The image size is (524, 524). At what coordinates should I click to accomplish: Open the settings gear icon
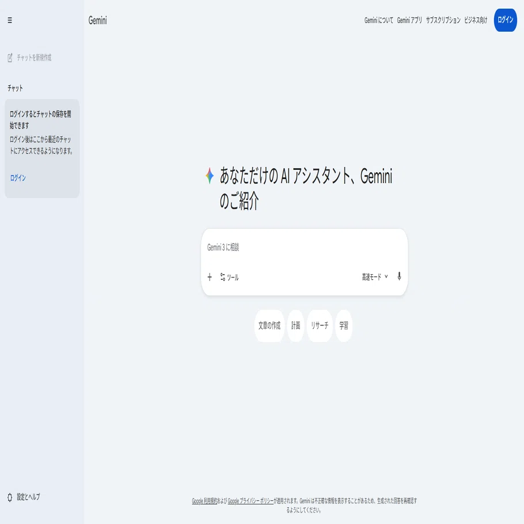10,498
